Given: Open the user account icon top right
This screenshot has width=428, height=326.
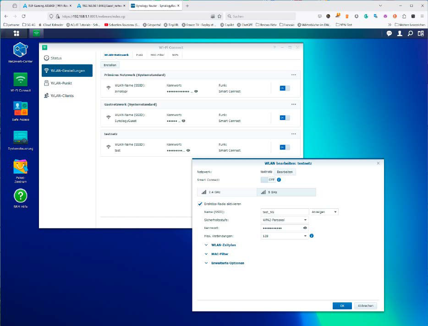Looking at the screenshot, I should point(400,33).
